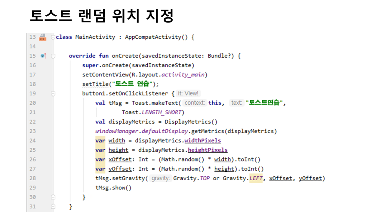Click the related XML file gutter icon

(43, 37)
